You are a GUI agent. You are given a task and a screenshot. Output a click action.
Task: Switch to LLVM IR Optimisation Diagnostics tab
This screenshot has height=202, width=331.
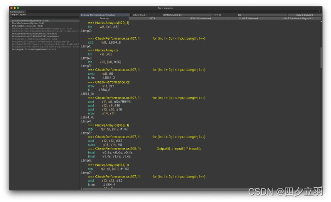click(297, 18)
